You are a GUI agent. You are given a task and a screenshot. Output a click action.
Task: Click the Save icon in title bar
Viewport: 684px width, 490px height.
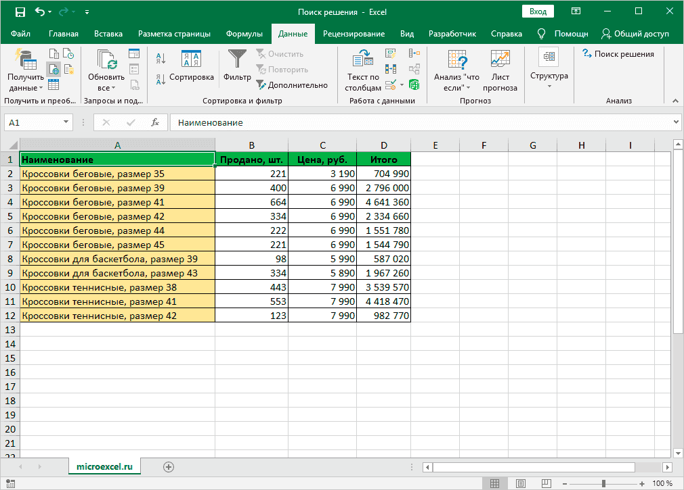[20, 12]
